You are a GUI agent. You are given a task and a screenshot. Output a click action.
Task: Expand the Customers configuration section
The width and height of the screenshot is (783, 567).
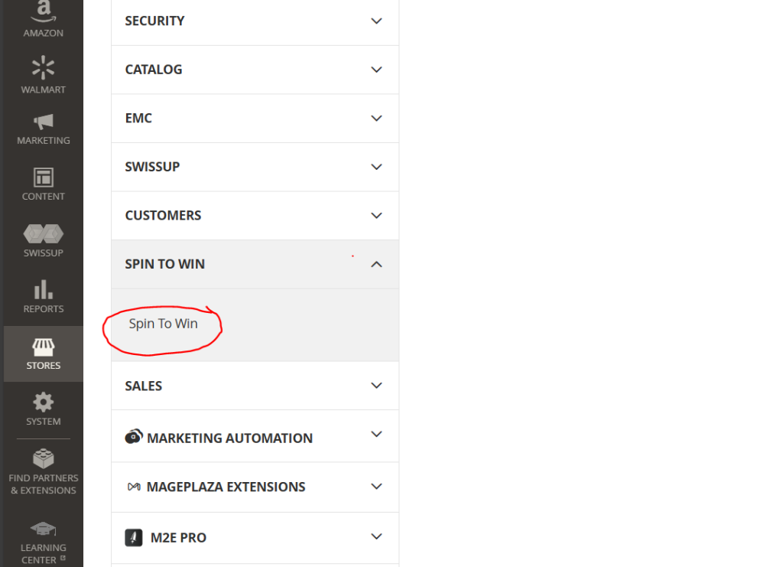[163, 216]
